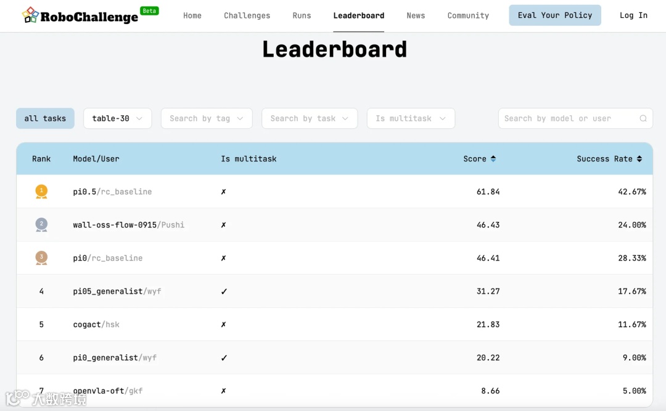
Task: Click the Eval Your Policy button
Action: [x=555, y=15]
